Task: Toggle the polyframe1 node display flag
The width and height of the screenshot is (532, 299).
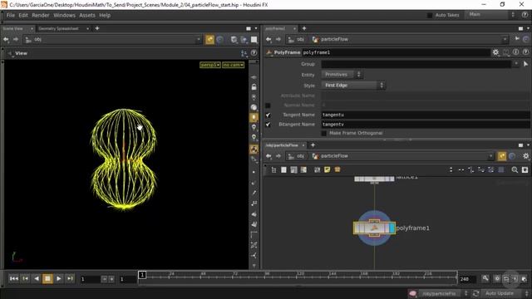Action: click(392, 228)
